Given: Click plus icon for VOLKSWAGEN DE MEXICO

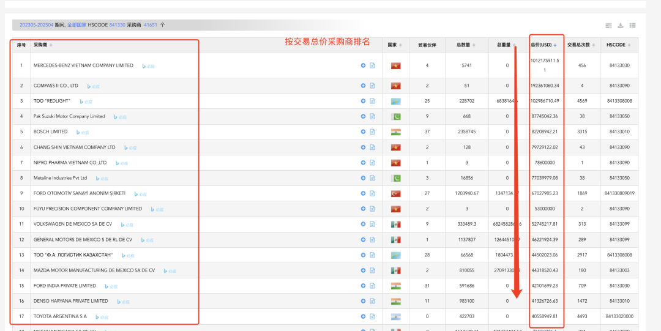Looking at the screenshot, I should point(363,224).
